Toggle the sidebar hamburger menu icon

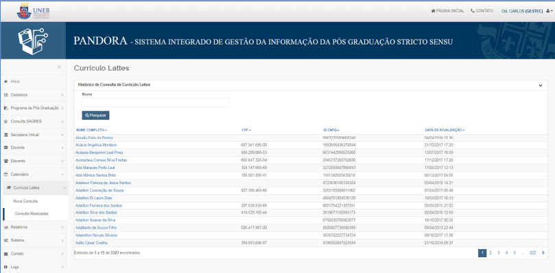pos(60,67)
